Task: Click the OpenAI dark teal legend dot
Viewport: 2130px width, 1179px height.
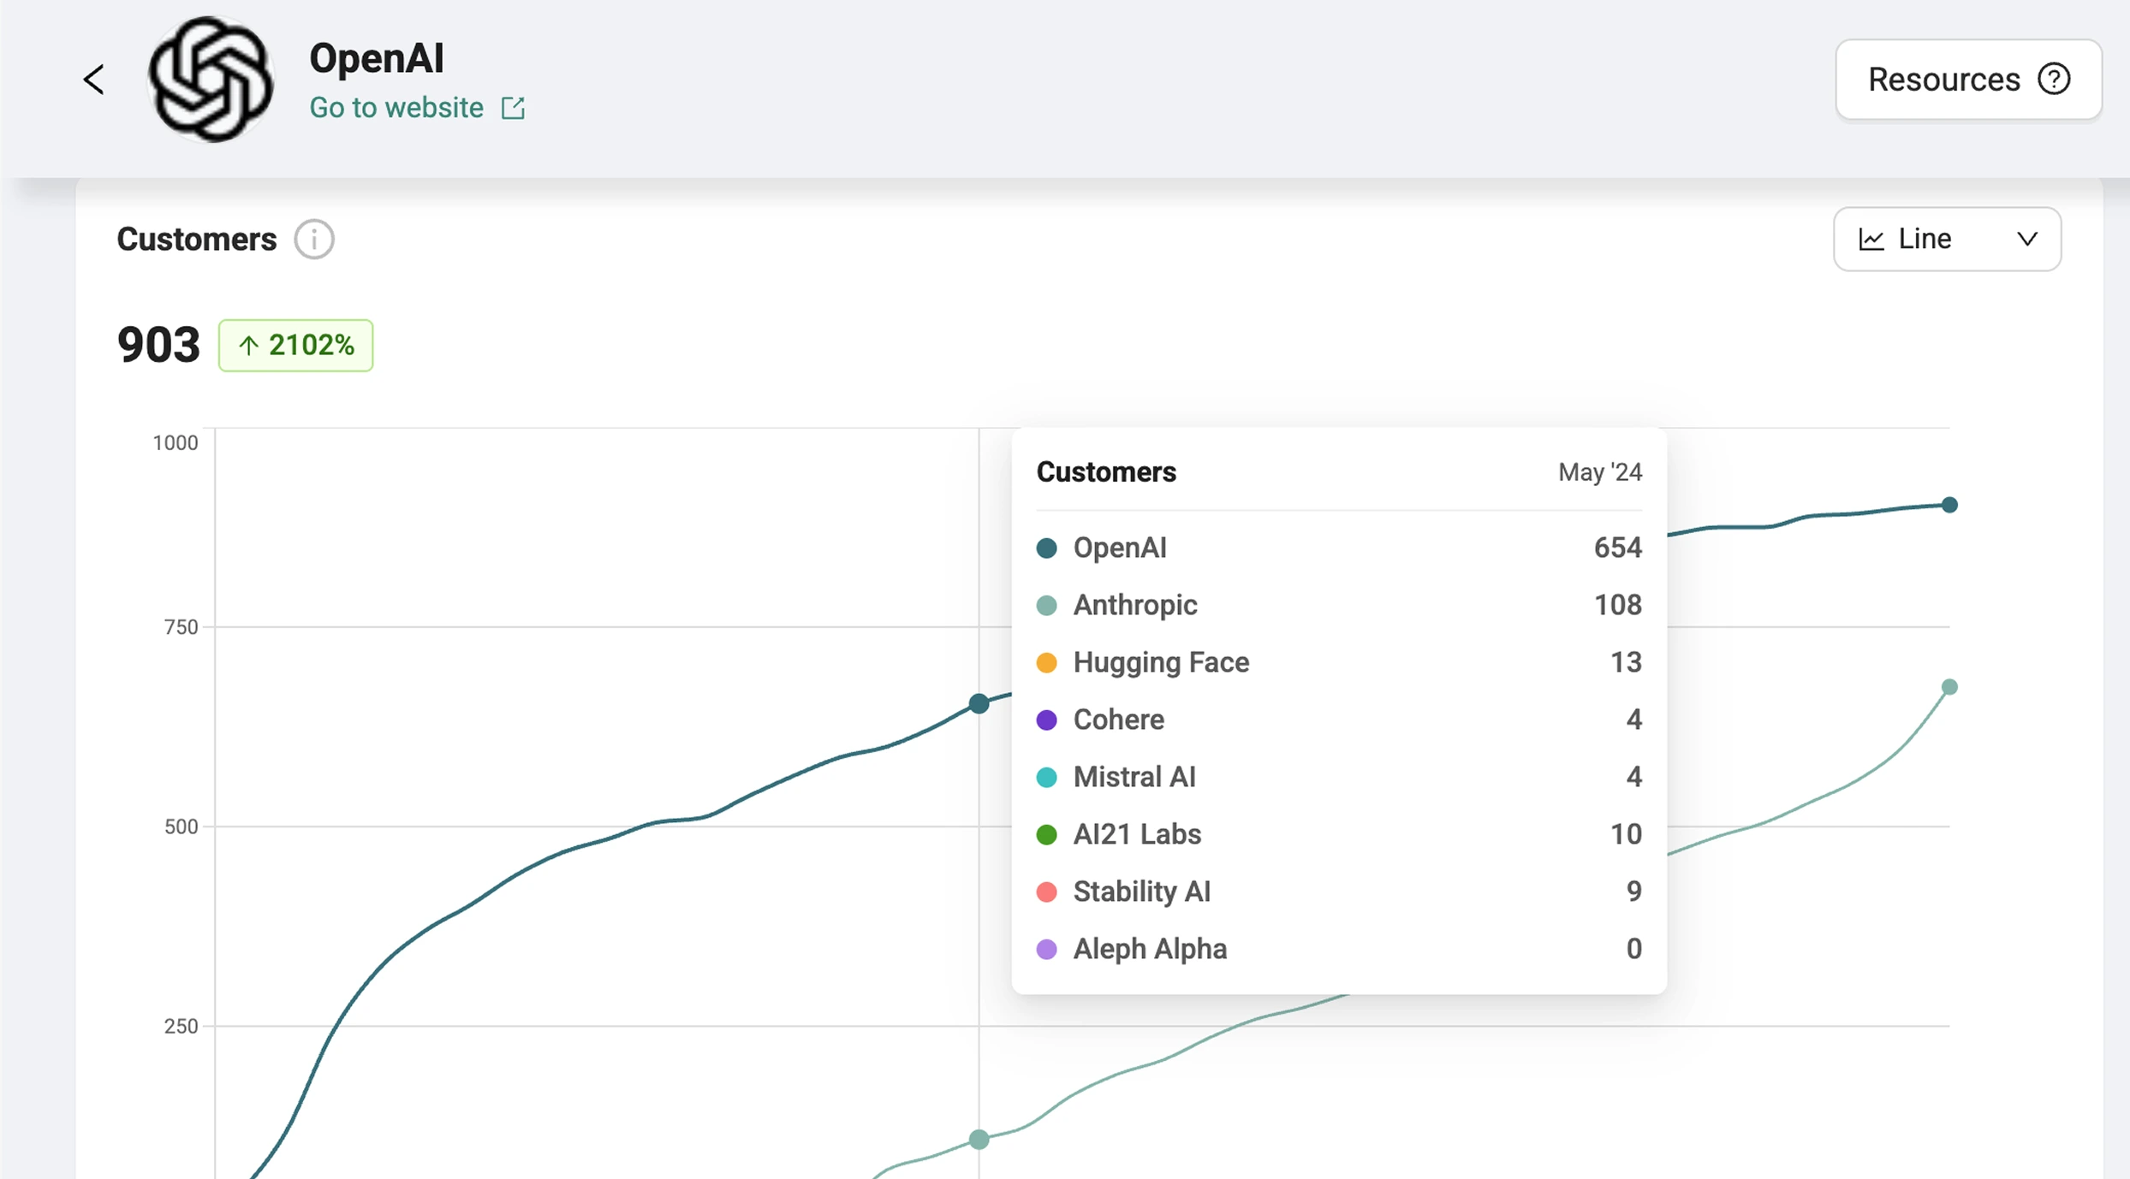Action: pyautogui.click(x=1046, y=548)
